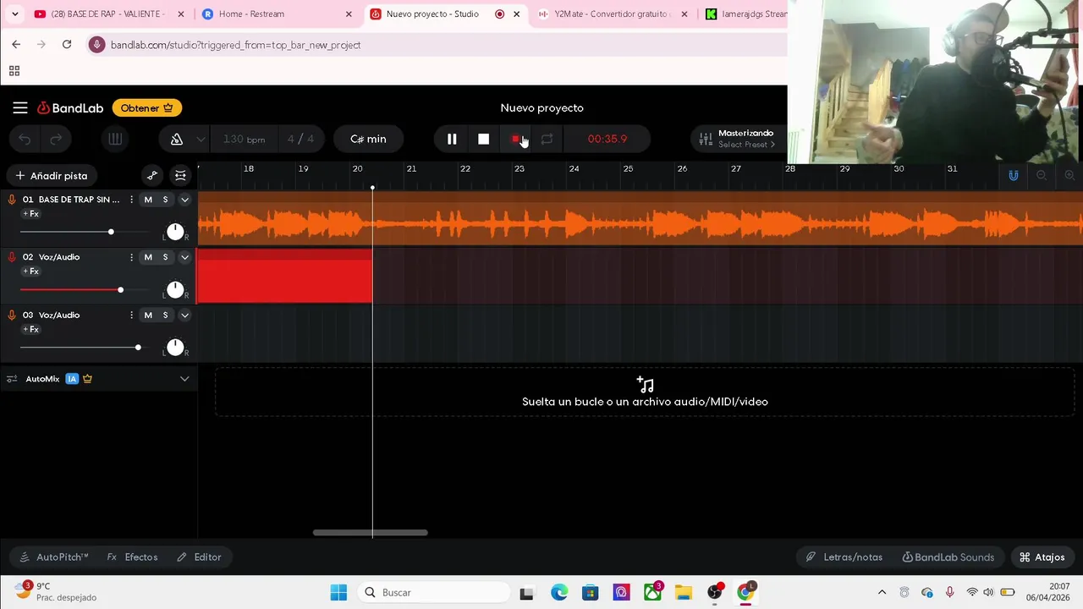Open Letras/notas panel
This screenshot has width=1083, height=609.
click(x=844, y=557)
